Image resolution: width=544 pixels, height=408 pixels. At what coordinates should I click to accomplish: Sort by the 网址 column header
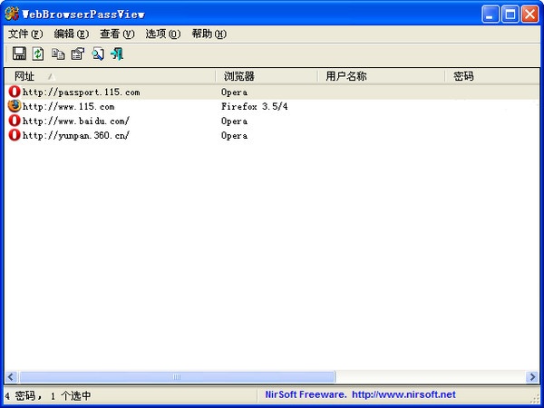coord(110,76)
